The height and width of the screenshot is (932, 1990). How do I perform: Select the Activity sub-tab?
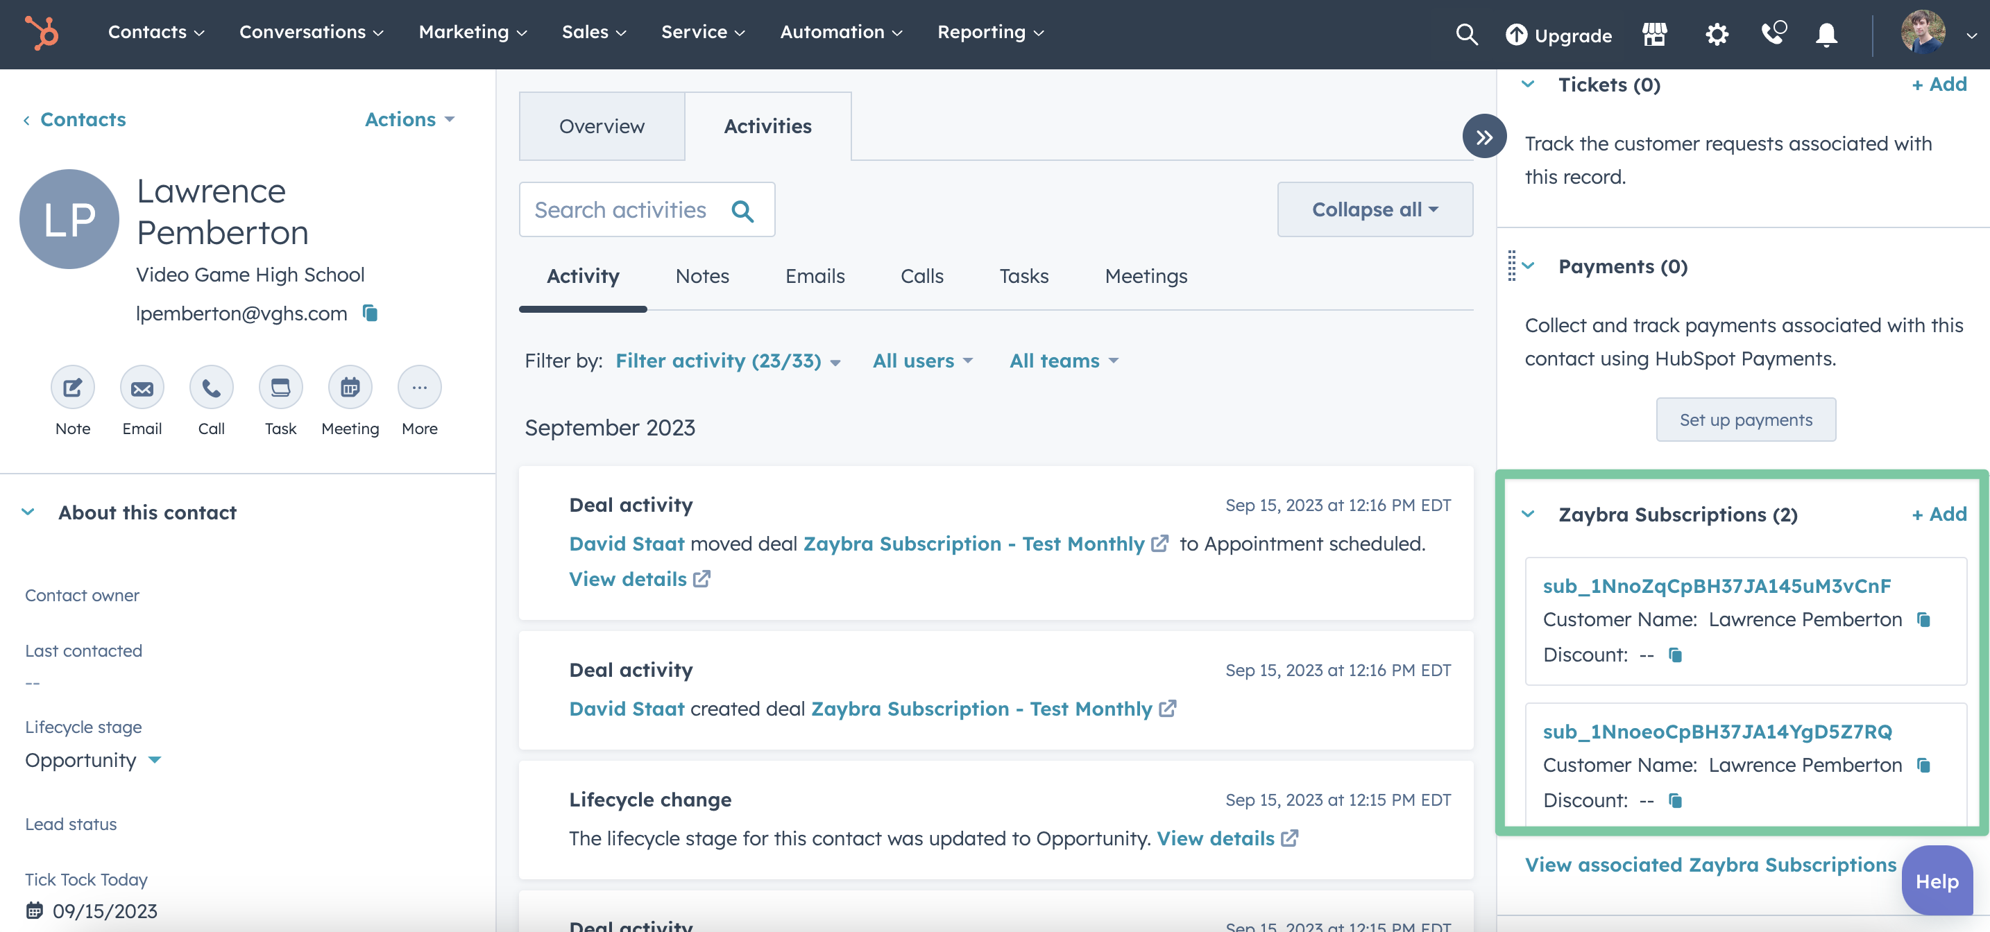582,277
